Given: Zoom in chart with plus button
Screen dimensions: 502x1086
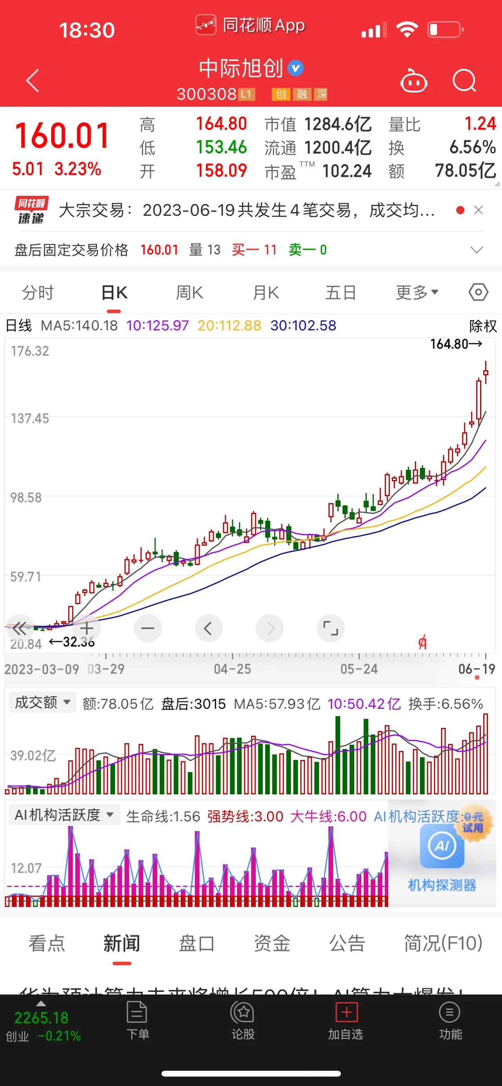Looking at the screenshot, I should click(86, 629).
